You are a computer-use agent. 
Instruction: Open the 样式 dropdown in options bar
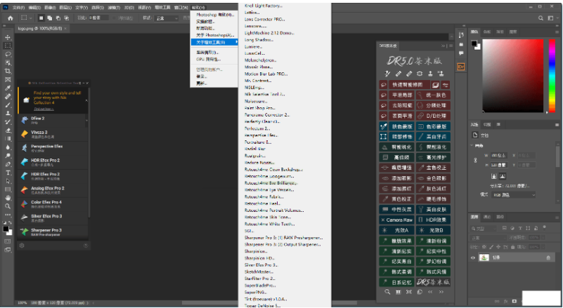pyautogui.click(x=167, y=18)
